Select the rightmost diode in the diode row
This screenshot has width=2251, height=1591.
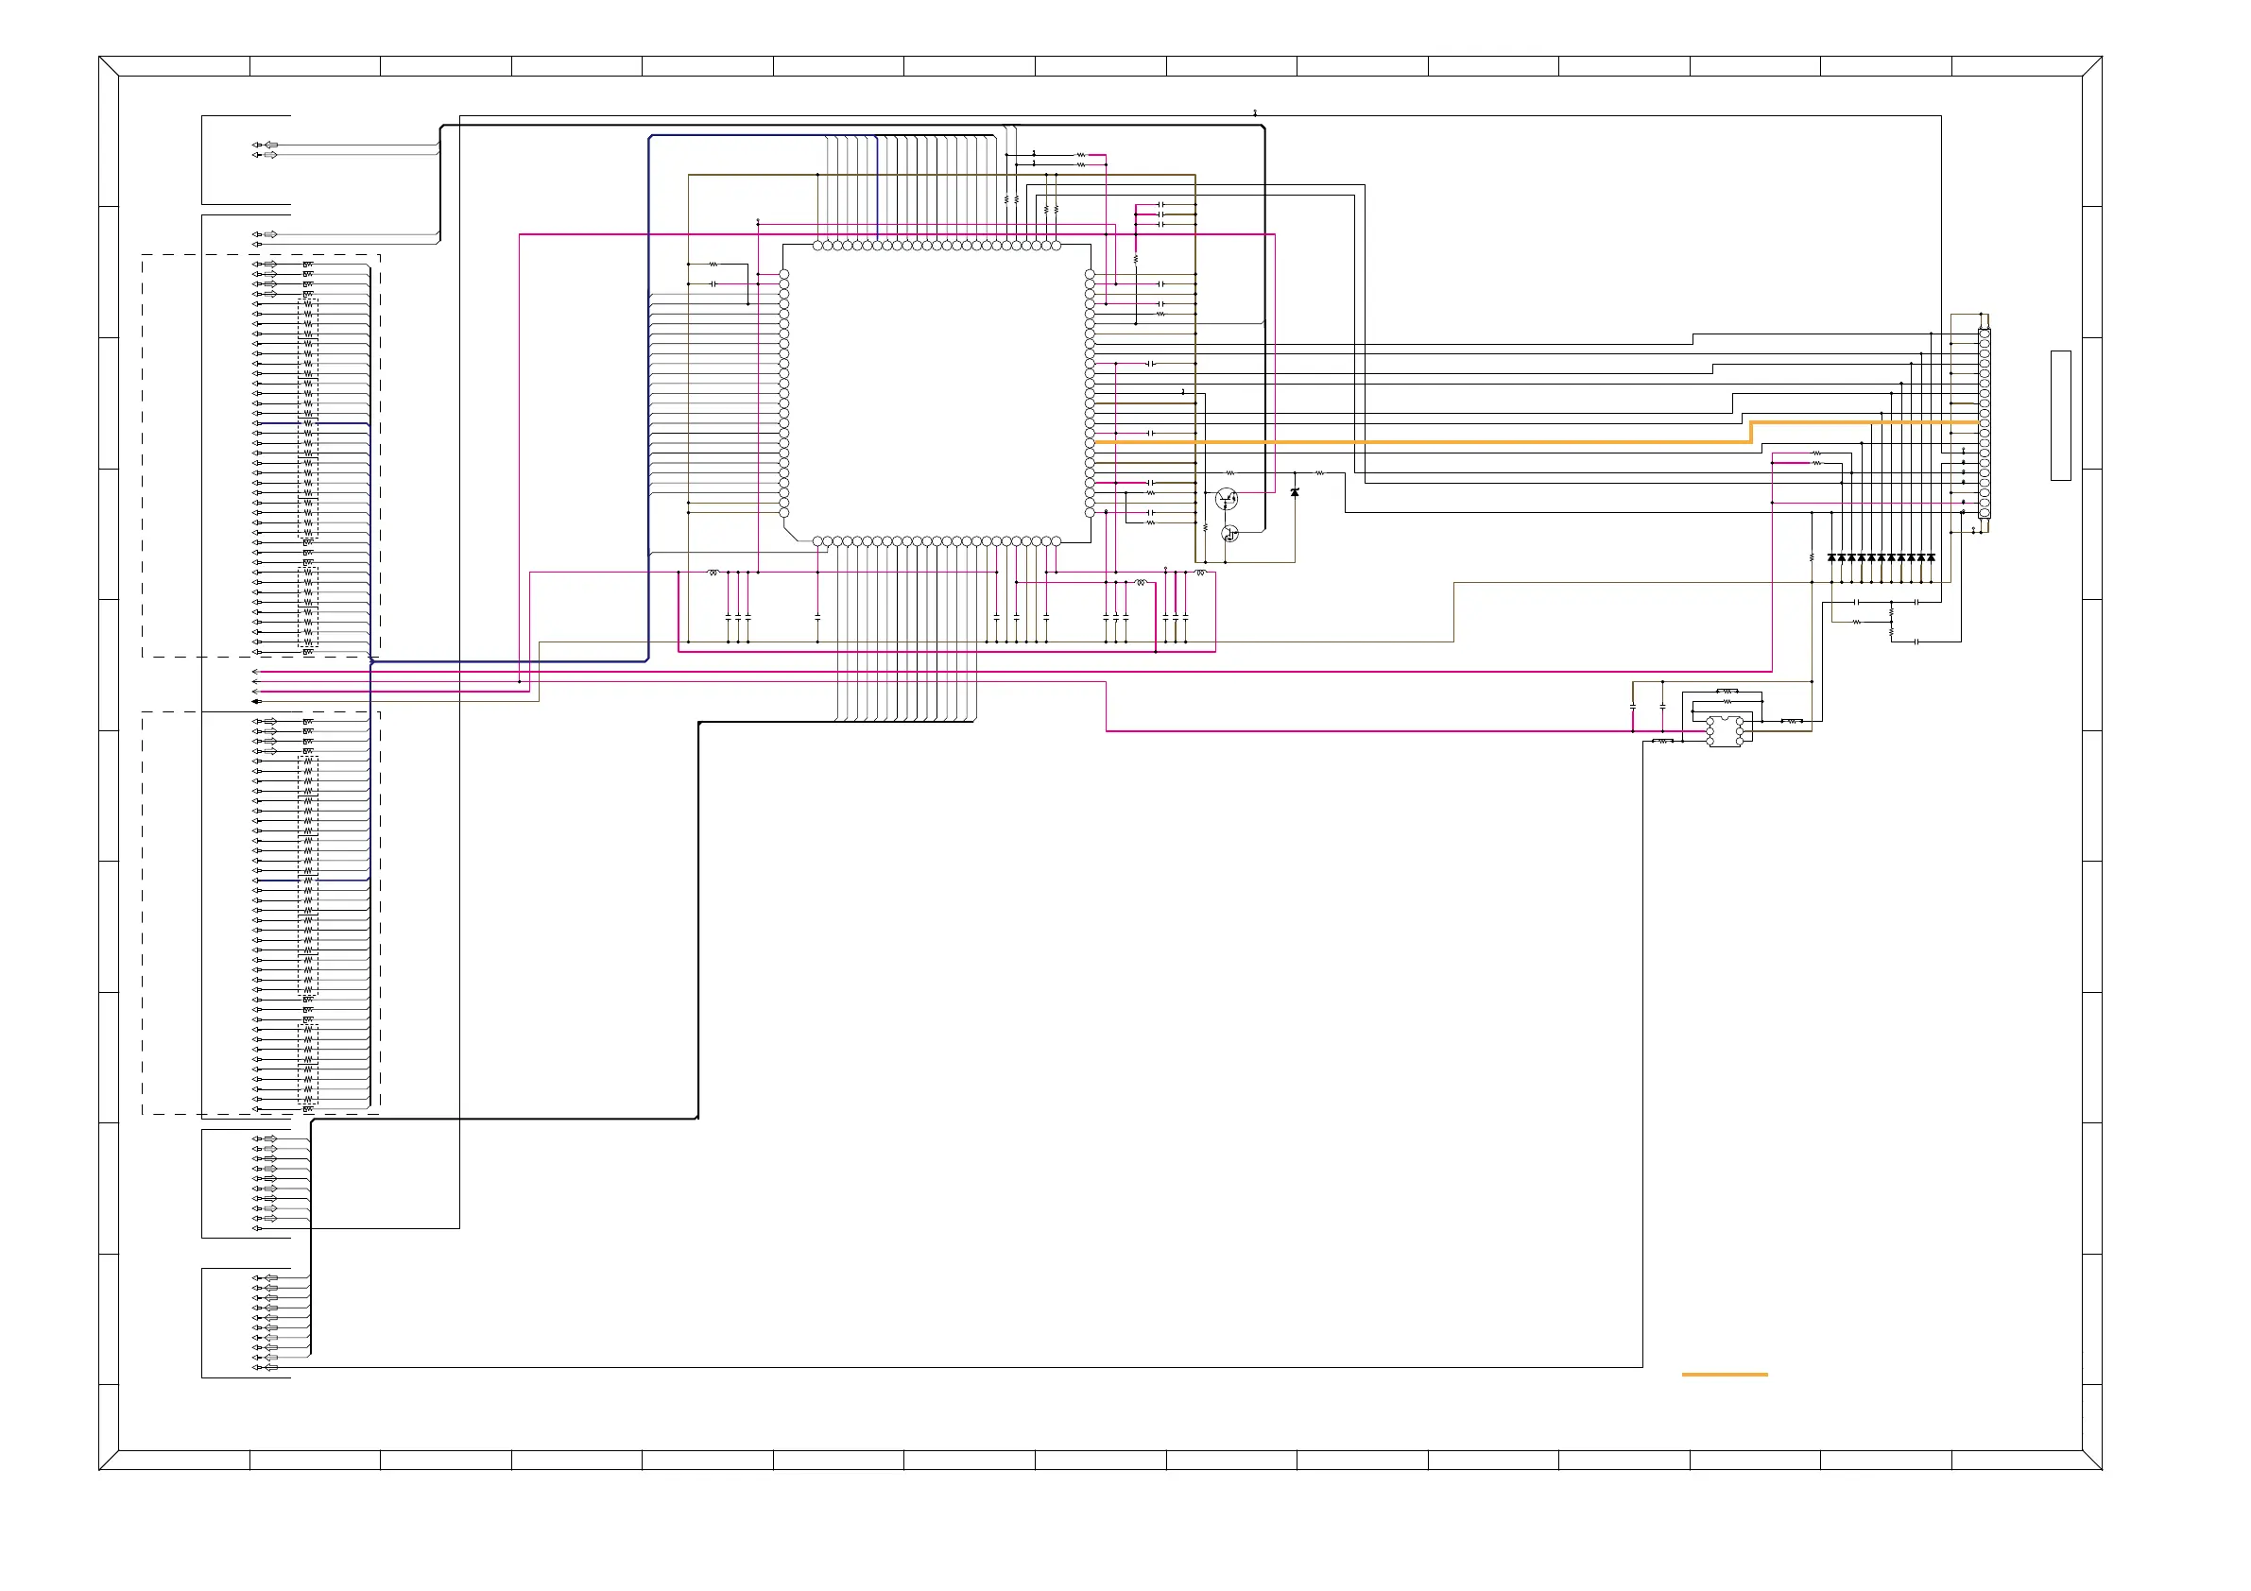tap(1931, 557)
